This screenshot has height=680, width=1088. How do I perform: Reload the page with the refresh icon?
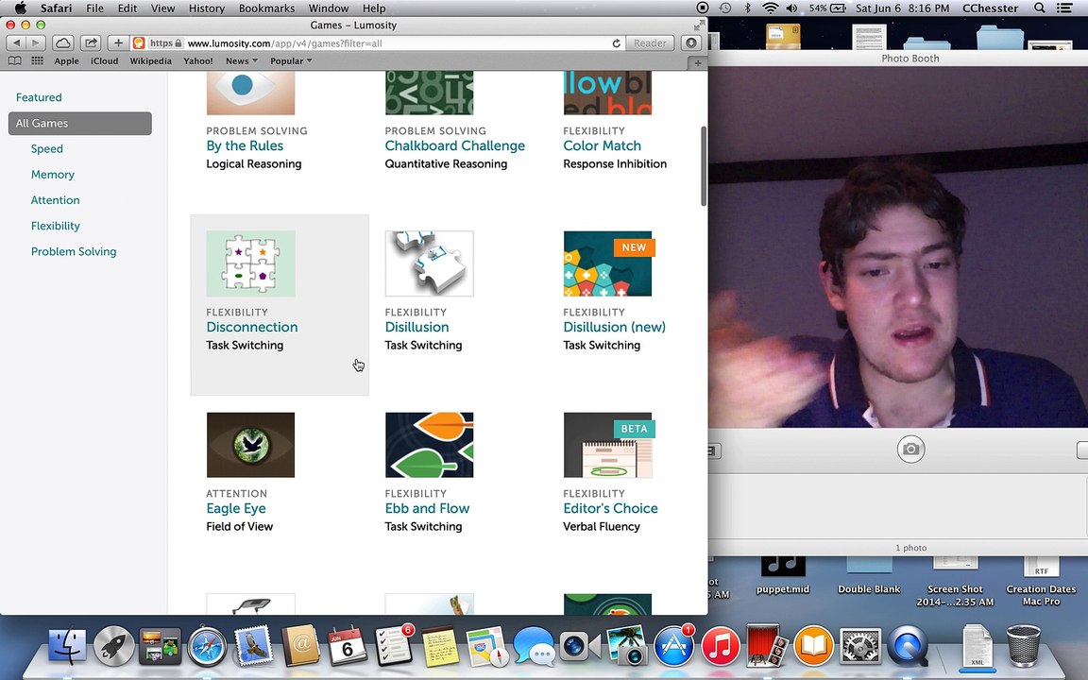[616, 43]
